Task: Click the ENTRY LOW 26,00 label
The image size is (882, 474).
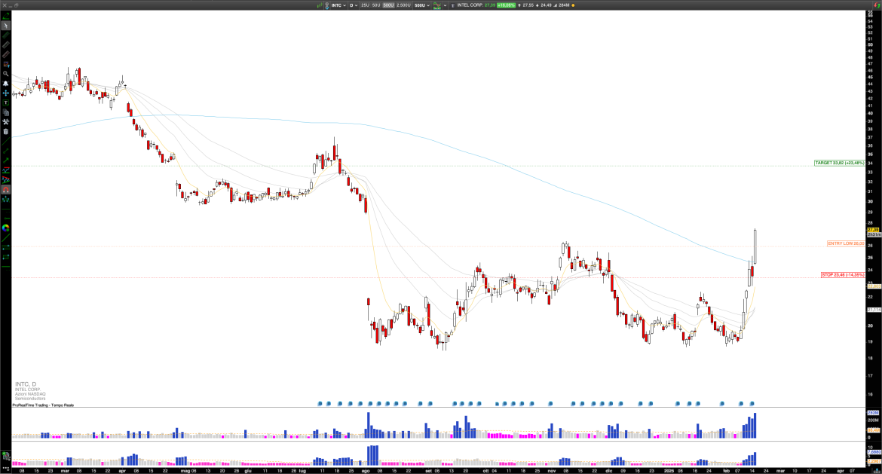Action: (x=845, y=243)
